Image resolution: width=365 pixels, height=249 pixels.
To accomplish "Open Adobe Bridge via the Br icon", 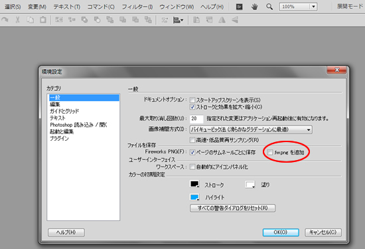I will pyautogui.click(x=240, y=7).
